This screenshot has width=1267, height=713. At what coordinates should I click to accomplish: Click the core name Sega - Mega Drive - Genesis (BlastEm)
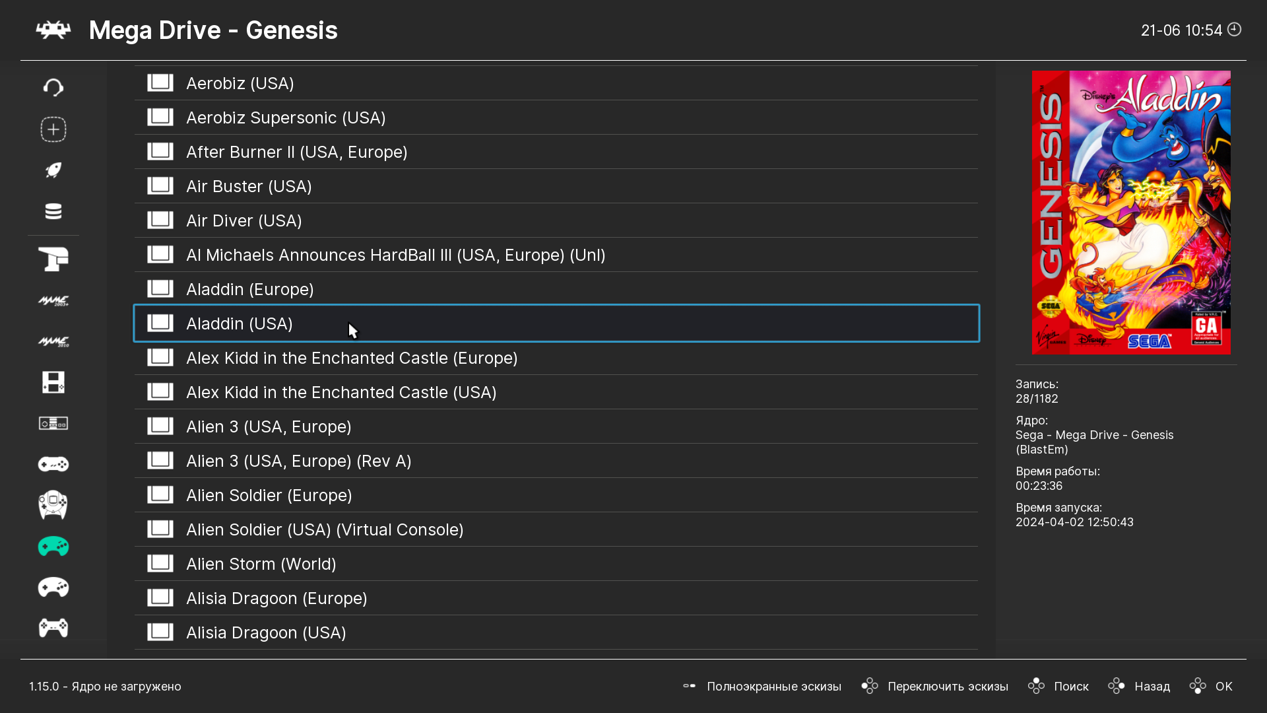pyautogui.click(x=1095, y=442)
